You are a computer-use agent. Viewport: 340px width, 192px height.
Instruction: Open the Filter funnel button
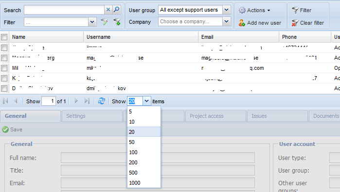301,10
